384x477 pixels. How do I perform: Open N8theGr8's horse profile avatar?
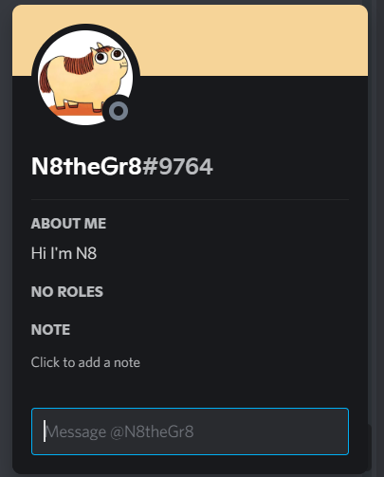tap(85, 78)
